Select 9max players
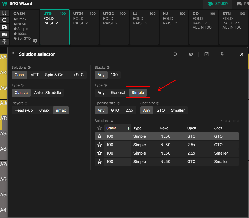 pos(61,110)
